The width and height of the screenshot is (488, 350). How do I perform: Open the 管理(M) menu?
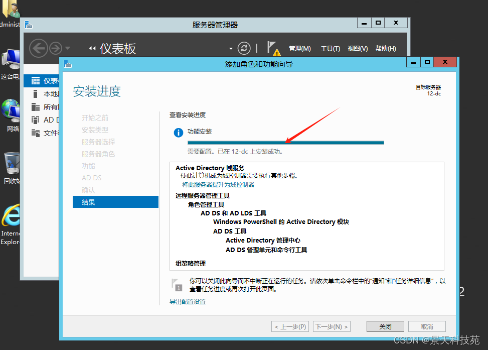(x=300, y=49)
